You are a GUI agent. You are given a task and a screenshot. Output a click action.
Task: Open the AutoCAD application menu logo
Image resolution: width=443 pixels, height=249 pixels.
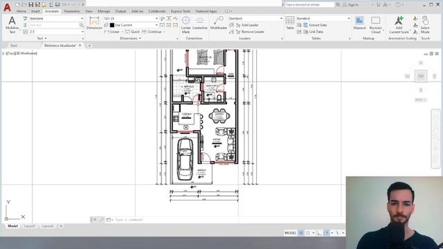pyautogui.click(x=7, y=8)
